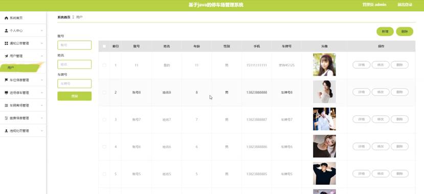Click the sliders icon for 缴费信息管理
Screen dimensions: 424x194
(x=6, y=118)
